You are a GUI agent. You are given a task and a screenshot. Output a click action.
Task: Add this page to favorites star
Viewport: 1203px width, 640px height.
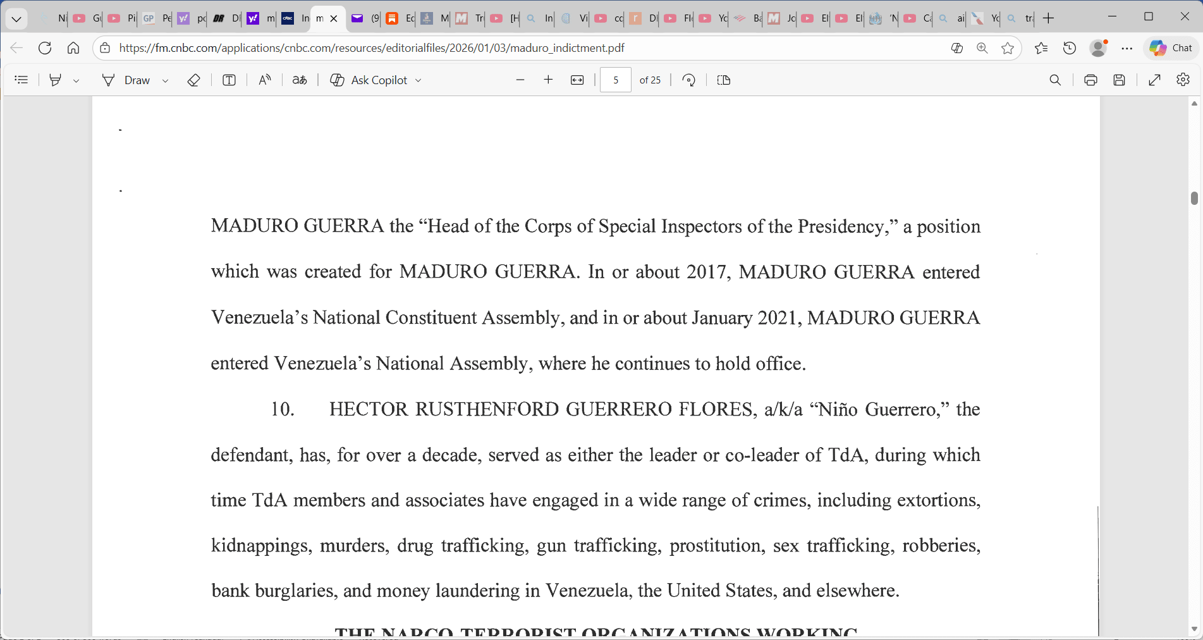click(x=1008, y=48)
